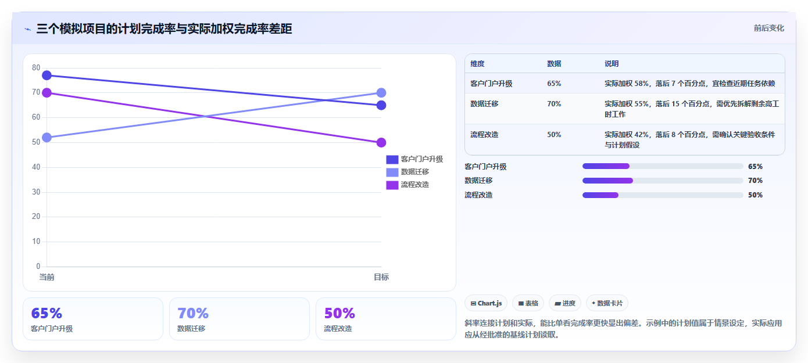Viewport: 808px width, 363px height.
Task: Toggle 客户门户升级 legend color box
Action: [392, 159]
